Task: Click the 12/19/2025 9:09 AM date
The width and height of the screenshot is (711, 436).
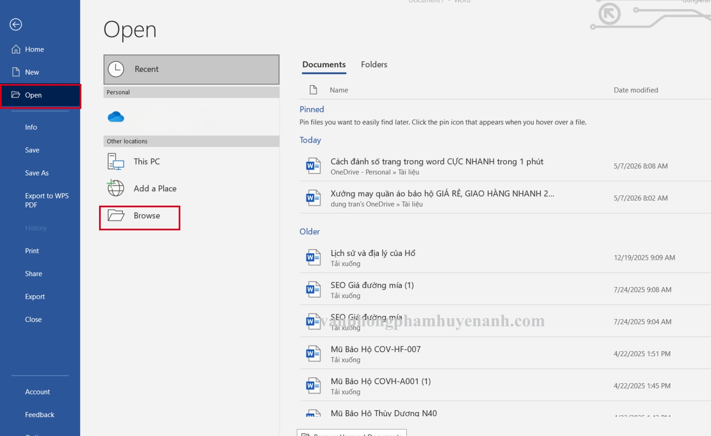Action: pos(644,258)
